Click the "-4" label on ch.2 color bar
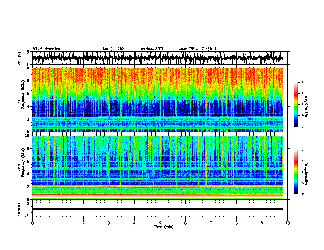 click(302, 161)
